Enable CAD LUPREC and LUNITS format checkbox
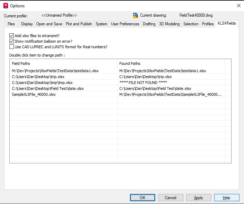 [12, 47]
